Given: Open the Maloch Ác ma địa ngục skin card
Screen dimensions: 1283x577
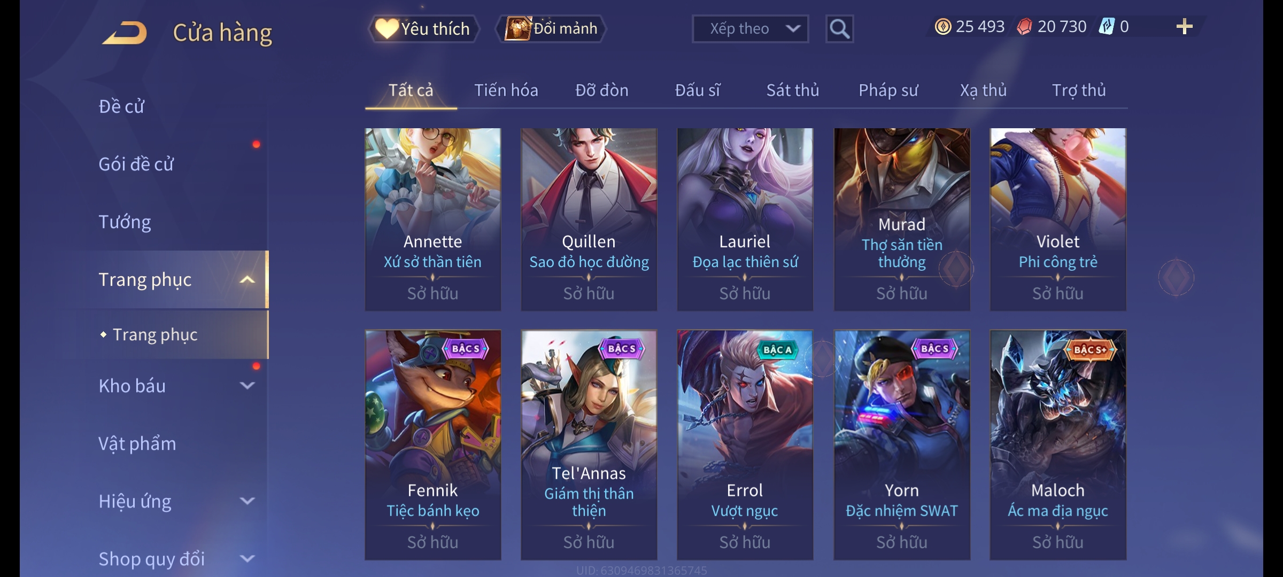Looking at the screenshot, I should point(1058,445).
